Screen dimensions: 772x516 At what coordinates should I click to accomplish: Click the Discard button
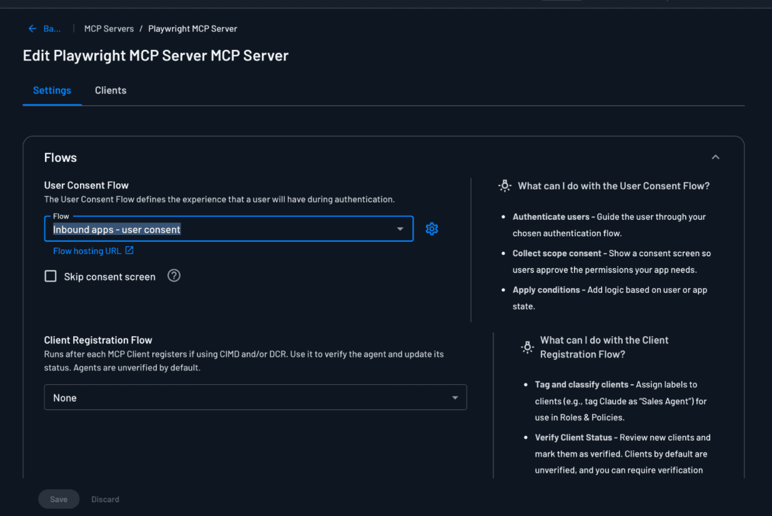pos(105,499)
